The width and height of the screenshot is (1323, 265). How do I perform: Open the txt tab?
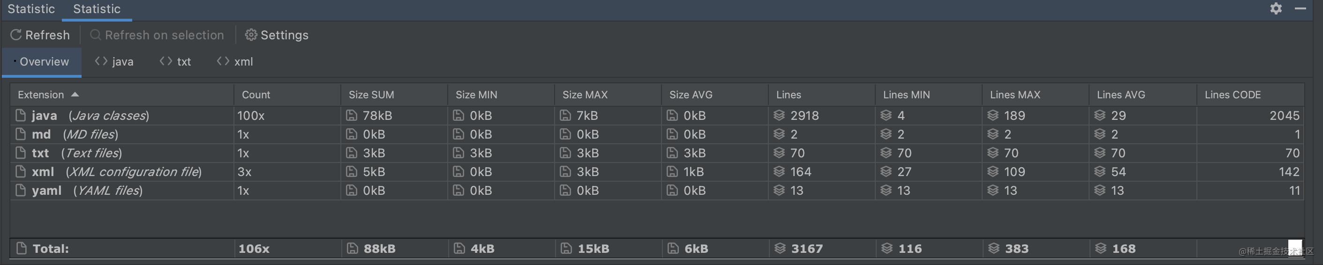click(183, 62)
